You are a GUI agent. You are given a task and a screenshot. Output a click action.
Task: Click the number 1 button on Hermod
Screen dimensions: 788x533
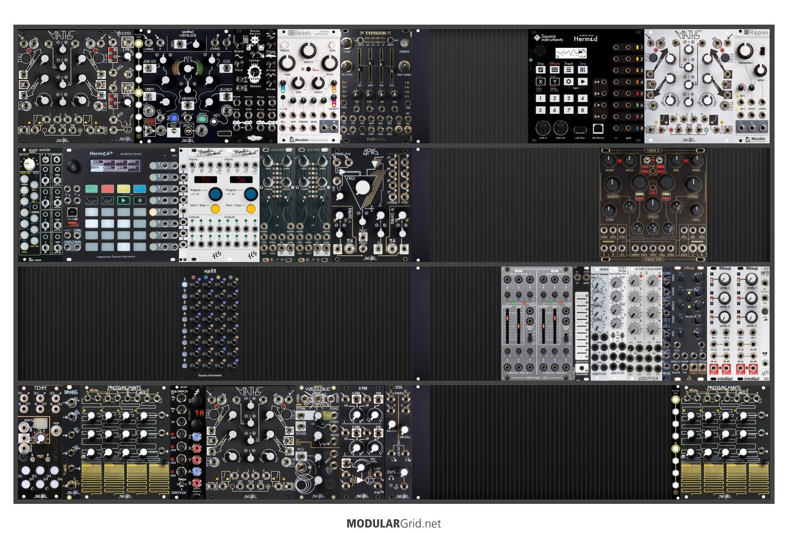click(541, 98)
